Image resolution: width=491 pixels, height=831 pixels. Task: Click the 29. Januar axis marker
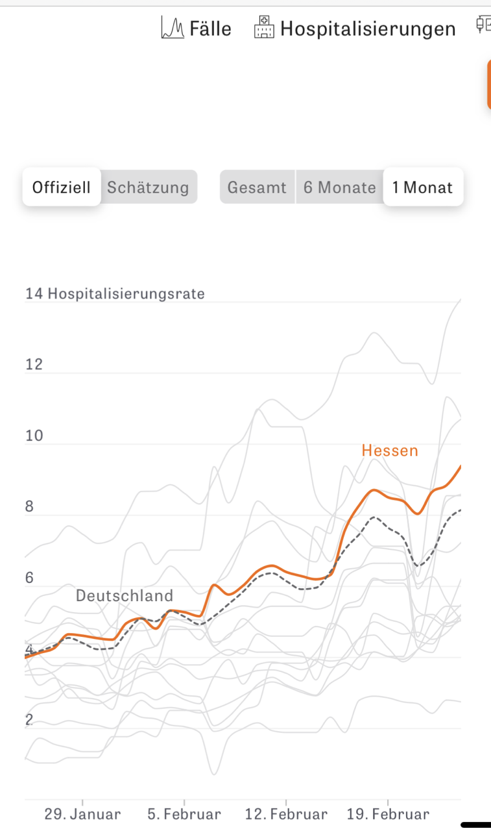(x=82, y=813)
